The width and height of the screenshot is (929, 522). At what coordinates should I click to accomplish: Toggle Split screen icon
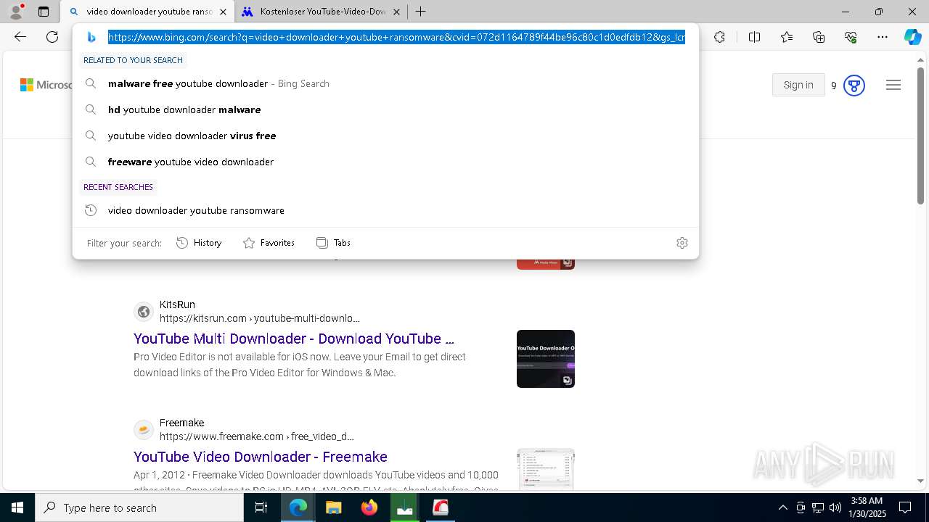pyautogui.click(x=754, y=37)
